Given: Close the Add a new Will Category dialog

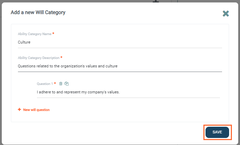Looking at the screenshot, I should tap(226, 13).
